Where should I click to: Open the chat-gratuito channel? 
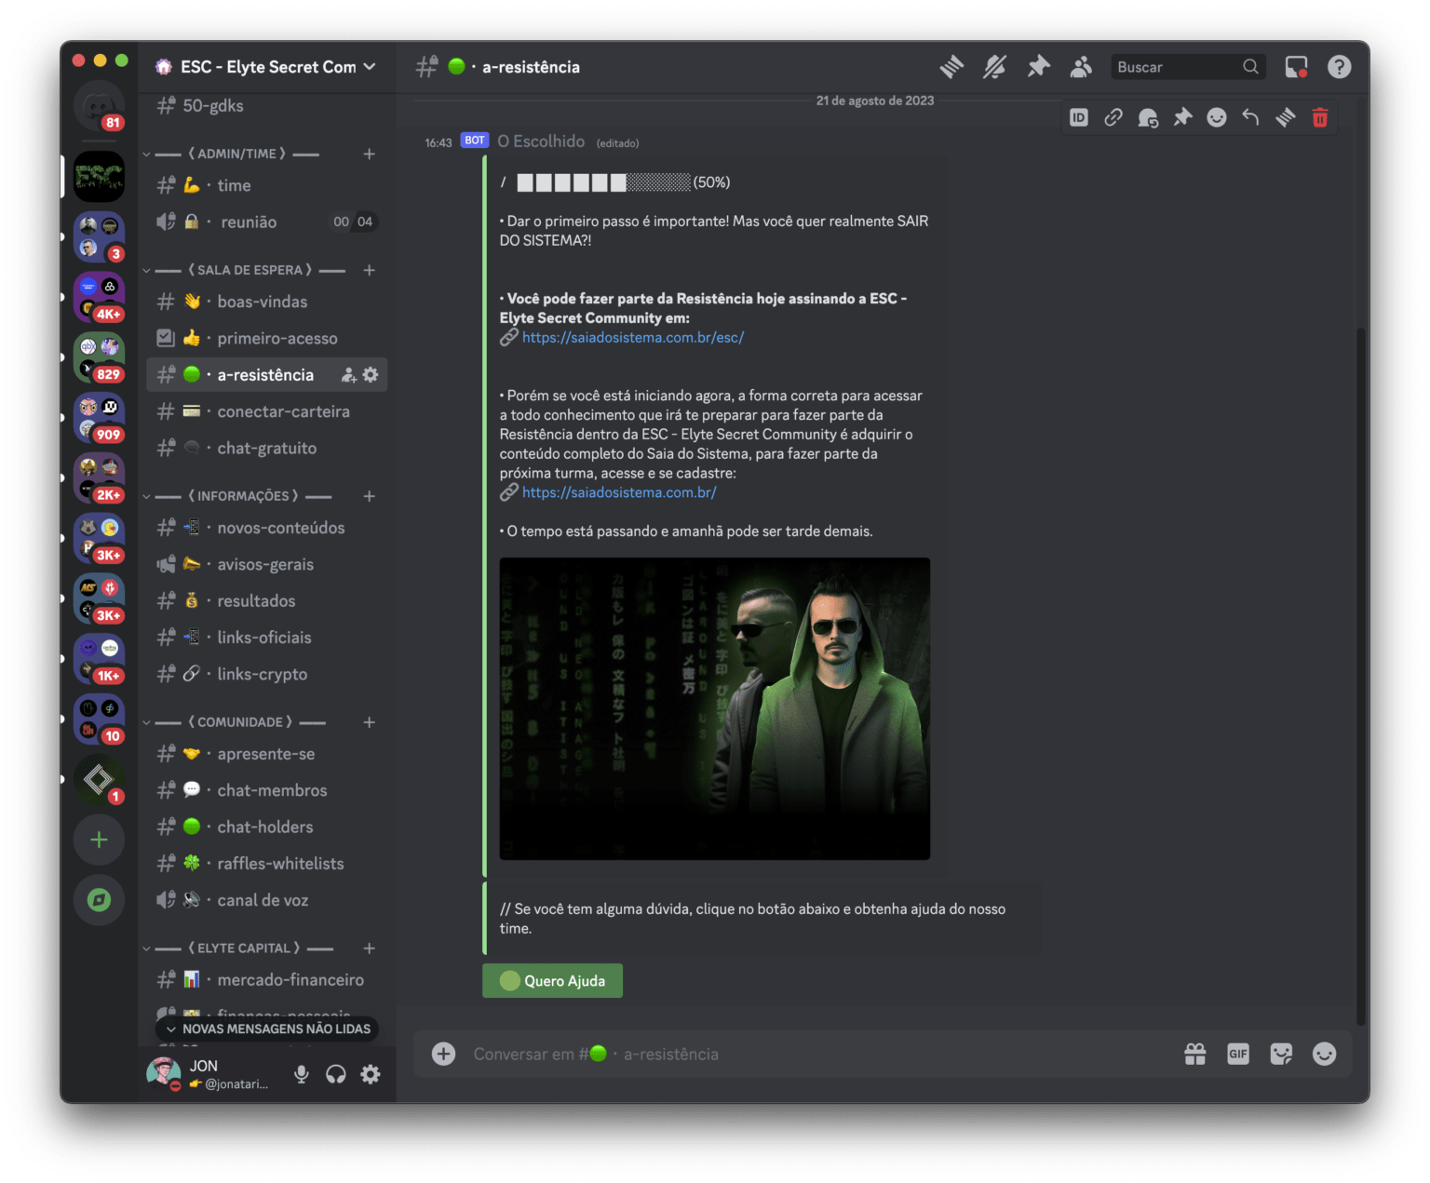pos(267,449)
